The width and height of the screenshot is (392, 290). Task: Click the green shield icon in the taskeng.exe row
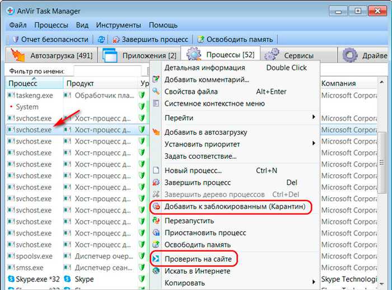click(x=142, y=95)
